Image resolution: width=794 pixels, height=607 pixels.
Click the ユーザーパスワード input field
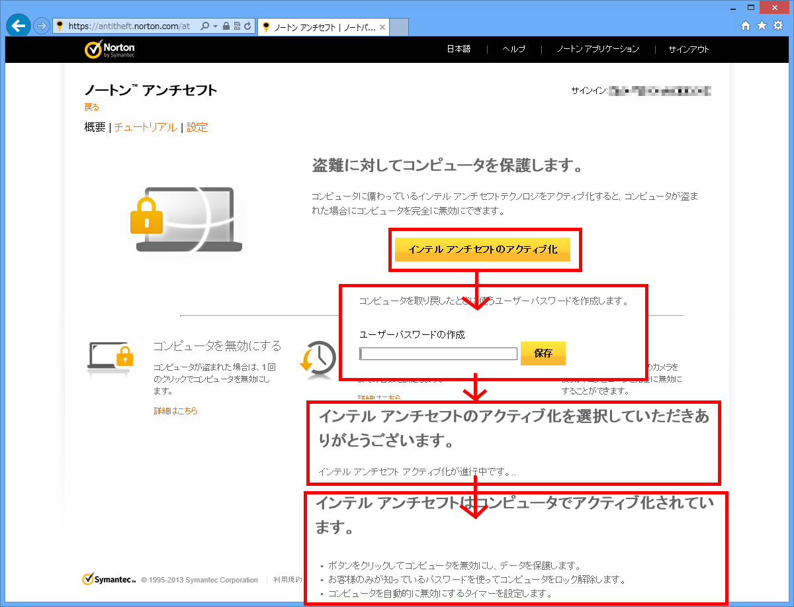click(x=438, y=354)
